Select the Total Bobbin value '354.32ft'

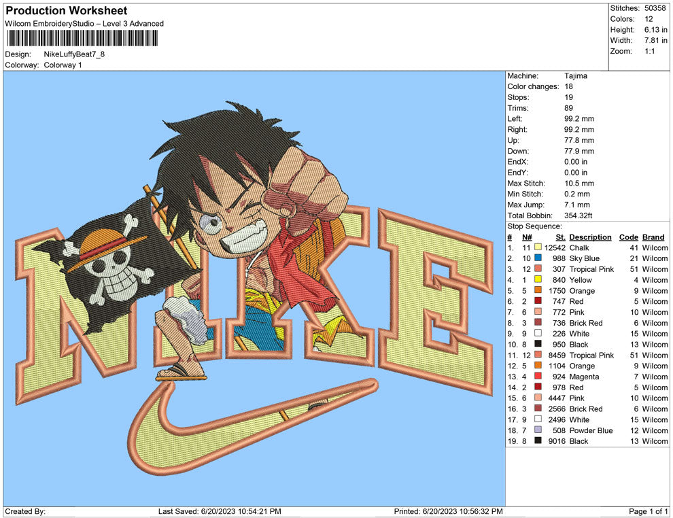pos(578,215)
